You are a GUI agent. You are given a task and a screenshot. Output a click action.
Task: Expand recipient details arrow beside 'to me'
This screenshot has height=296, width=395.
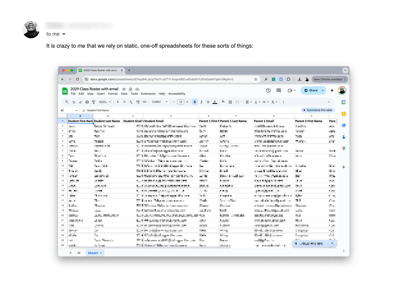pyautogui.click(x=64, y=34)
